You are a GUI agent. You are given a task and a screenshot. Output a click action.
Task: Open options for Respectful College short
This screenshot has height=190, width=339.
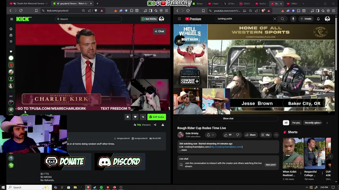click(x=322, y=173)
